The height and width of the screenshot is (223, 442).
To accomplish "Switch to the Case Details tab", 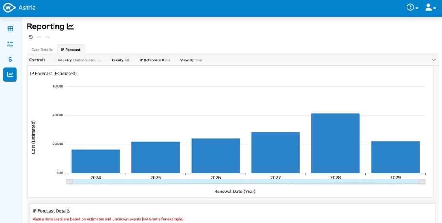I will coord(42,50).
